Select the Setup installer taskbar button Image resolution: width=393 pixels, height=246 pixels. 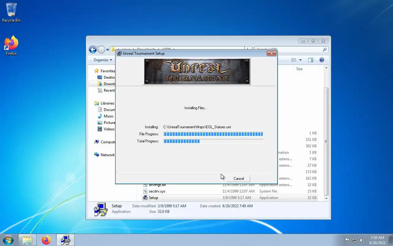pos(65,240)
